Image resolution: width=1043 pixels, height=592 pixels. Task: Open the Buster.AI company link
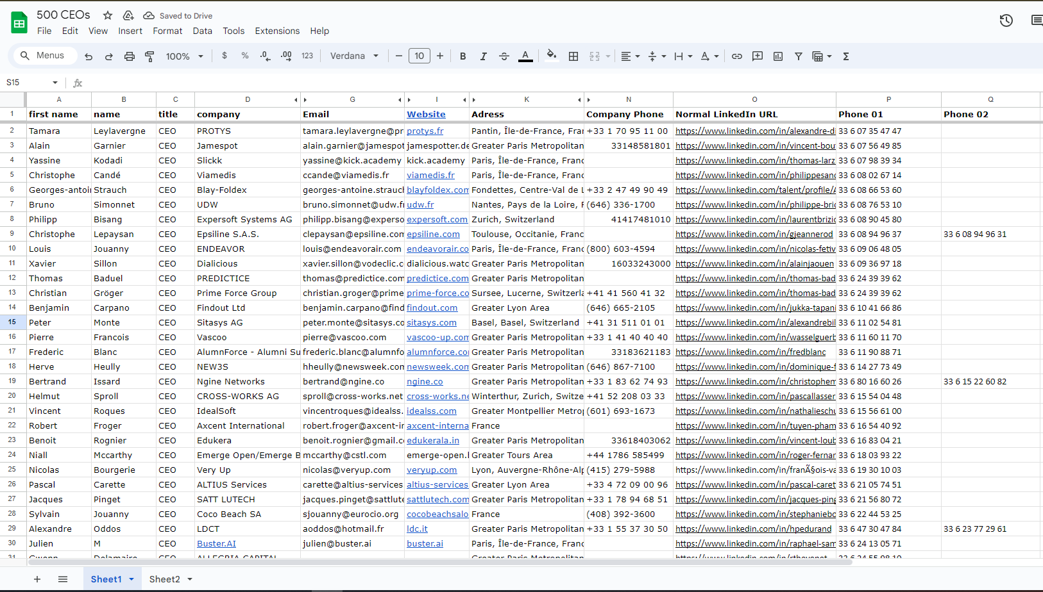pos(216,543)
